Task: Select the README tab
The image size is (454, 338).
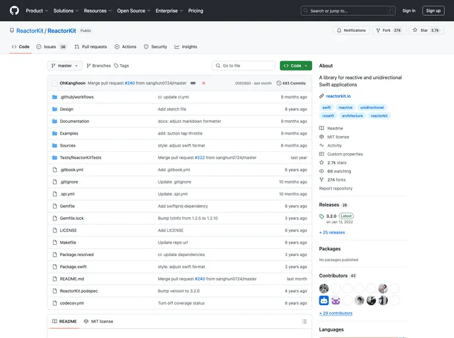Action: pos(64,321)
